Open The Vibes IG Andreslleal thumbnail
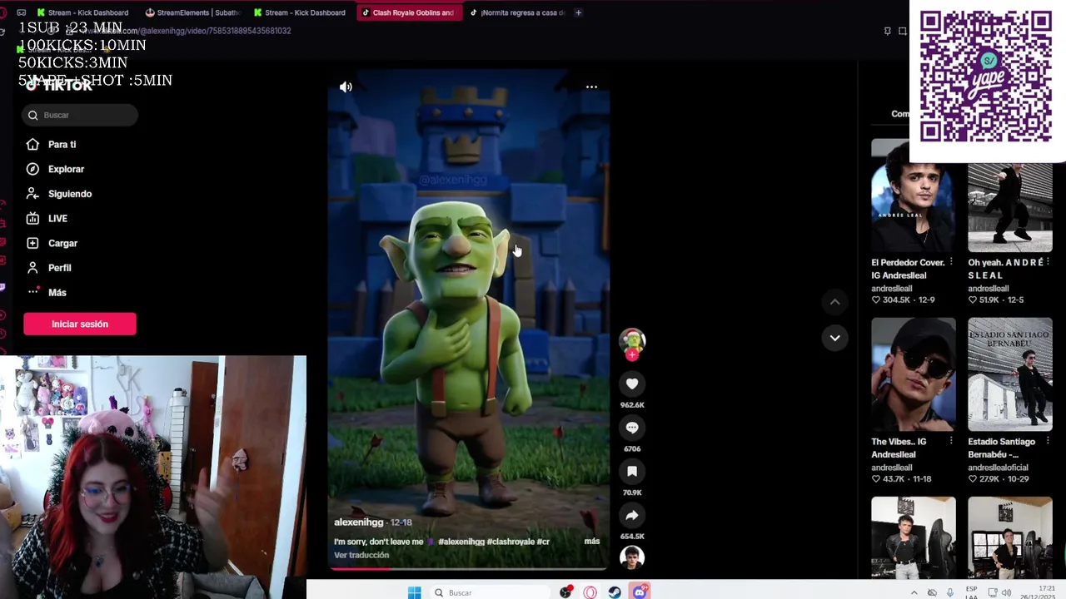Screen dimensions: 1066x599 pyautogui.click(x=914, y=374)
